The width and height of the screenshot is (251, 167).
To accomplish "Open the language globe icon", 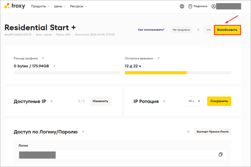I will click(182, 7).
